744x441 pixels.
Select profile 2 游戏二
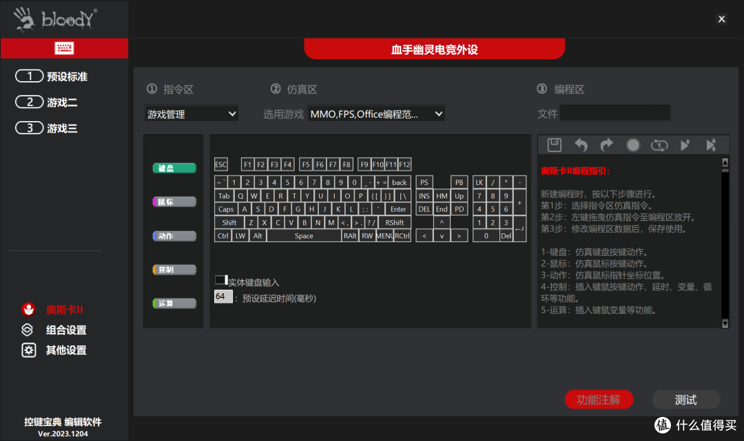[47, 103]
